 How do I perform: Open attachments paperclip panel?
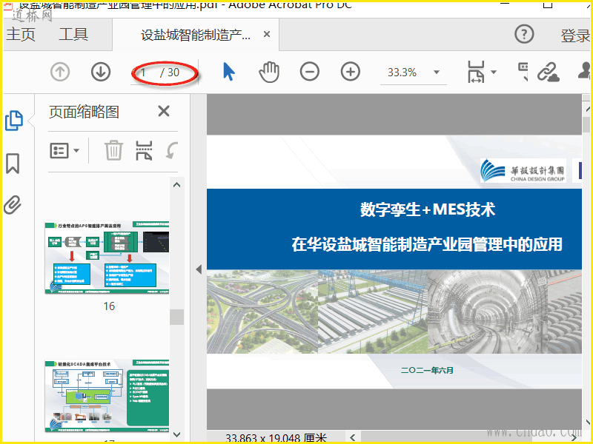point(13,205)
